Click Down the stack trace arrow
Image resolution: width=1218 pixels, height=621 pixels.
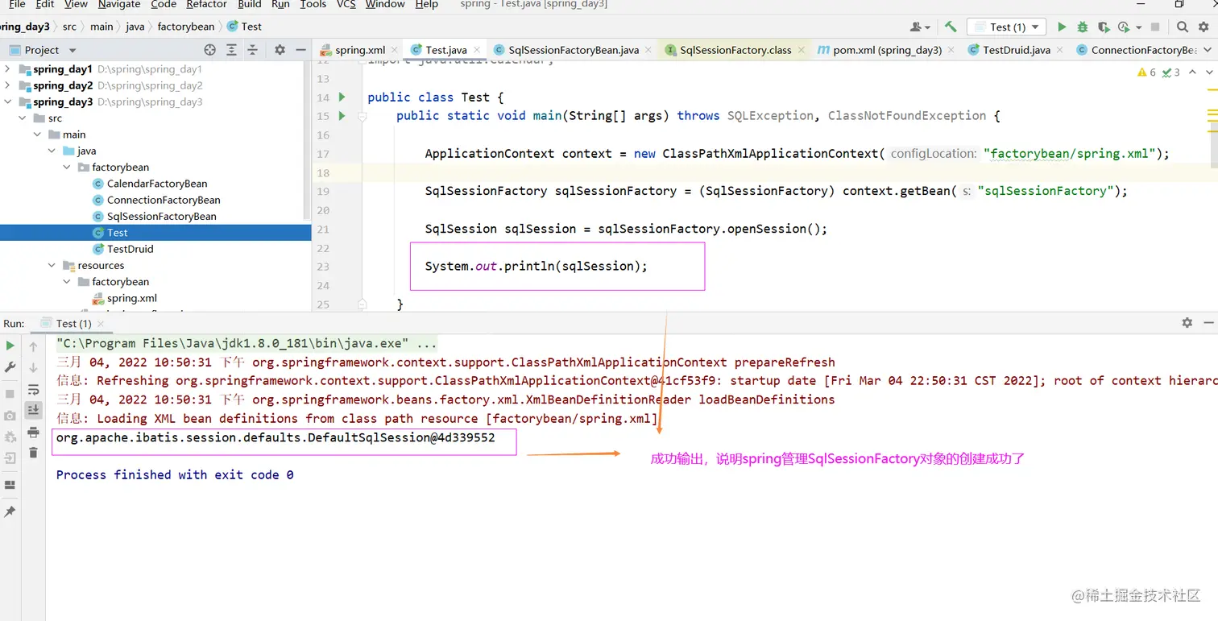point(33,367)
